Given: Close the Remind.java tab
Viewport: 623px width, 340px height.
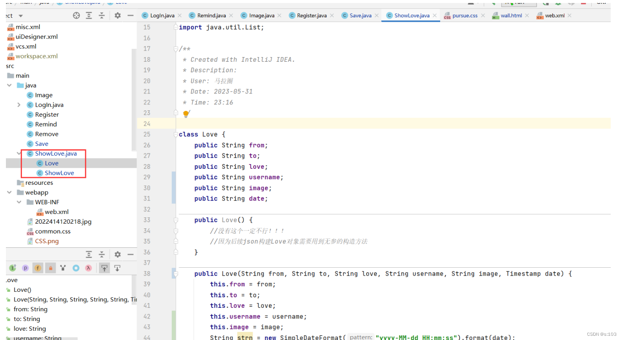Looking at the screenshot, I should [x=231, y=16].
